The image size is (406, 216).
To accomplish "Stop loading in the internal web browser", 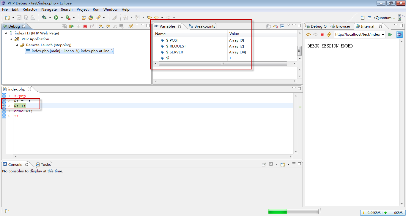I will [322, 35].
